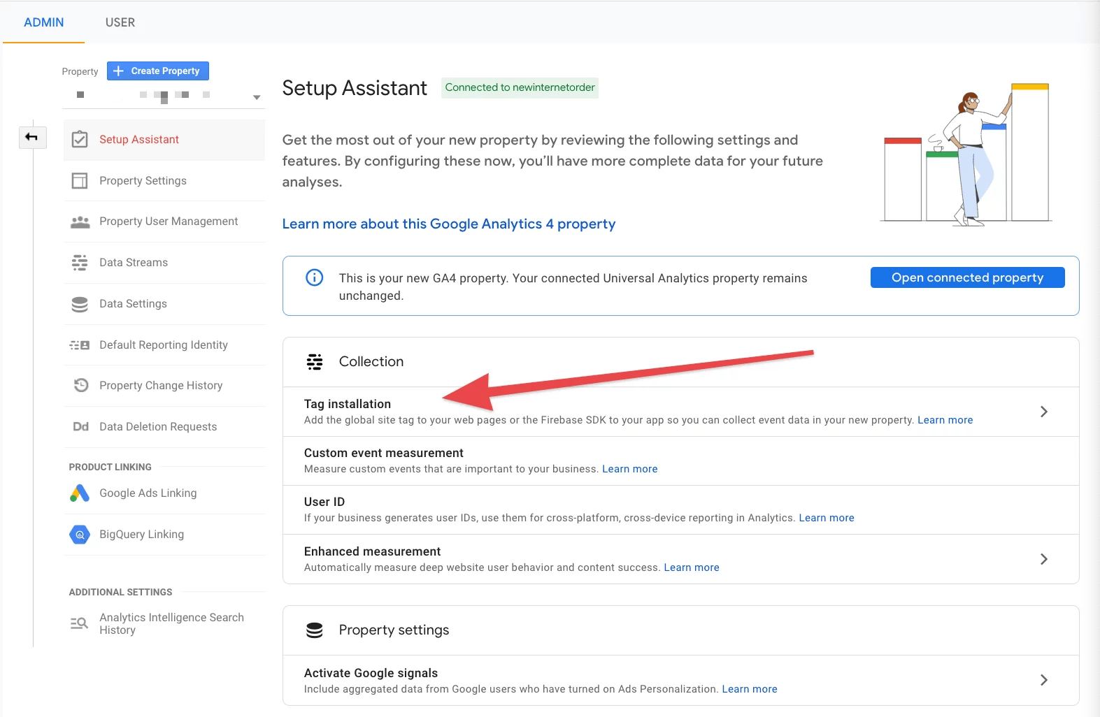Click the User ID heading
Viewport: 1100px width, 717px height.
tap(324, 502)
